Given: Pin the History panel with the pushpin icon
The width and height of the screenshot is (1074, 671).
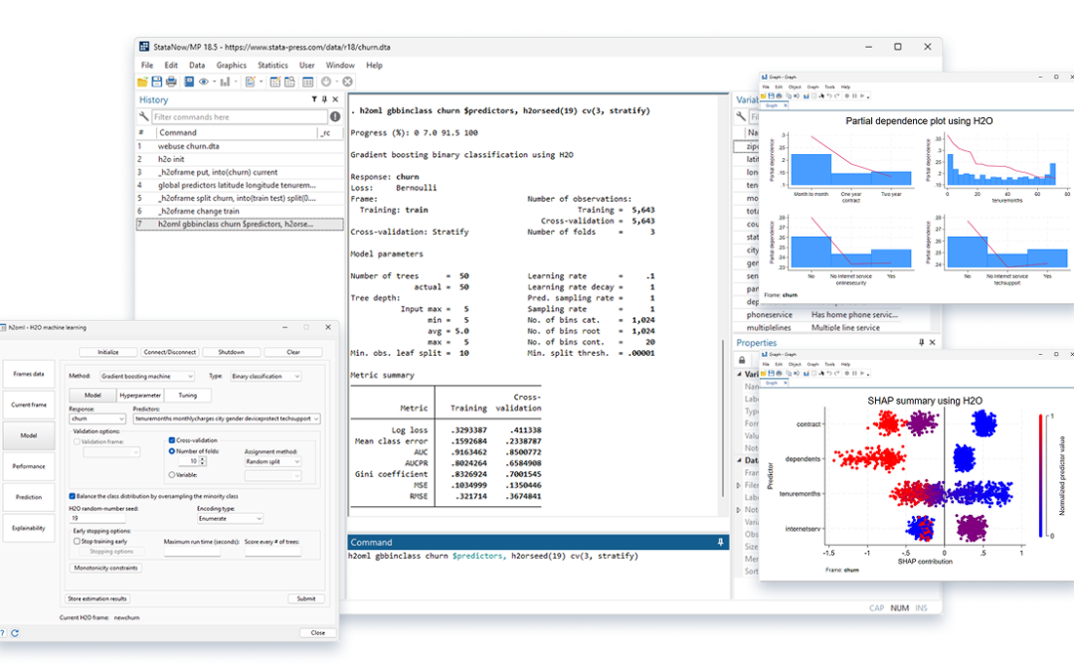Looking at the screenshot, I should (x=324, y=99).
